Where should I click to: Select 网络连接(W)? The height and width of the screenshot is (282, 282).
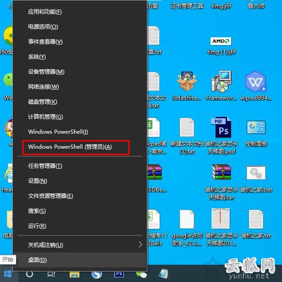80,87
